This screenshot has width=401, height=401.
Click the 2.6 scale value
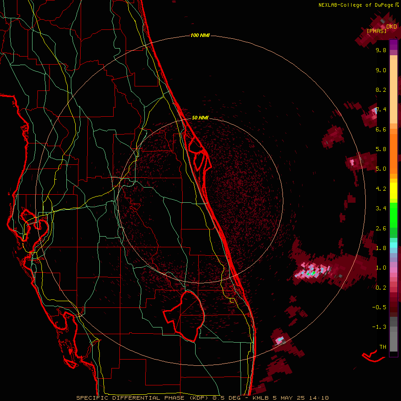click(x=381, y=229)
